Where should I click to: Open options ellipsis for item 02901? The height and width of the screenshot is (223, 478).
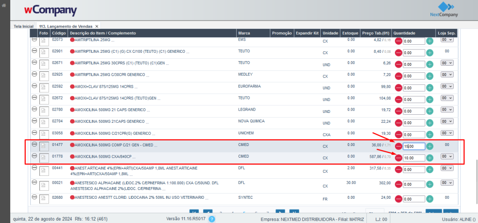(x=34, y=51)
